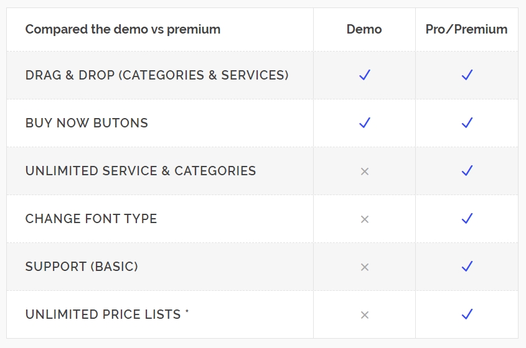Click Pro/Premium checkmark for Drag & Drop row
Viewport: 526px width, 348px height.
coord(467,75)
